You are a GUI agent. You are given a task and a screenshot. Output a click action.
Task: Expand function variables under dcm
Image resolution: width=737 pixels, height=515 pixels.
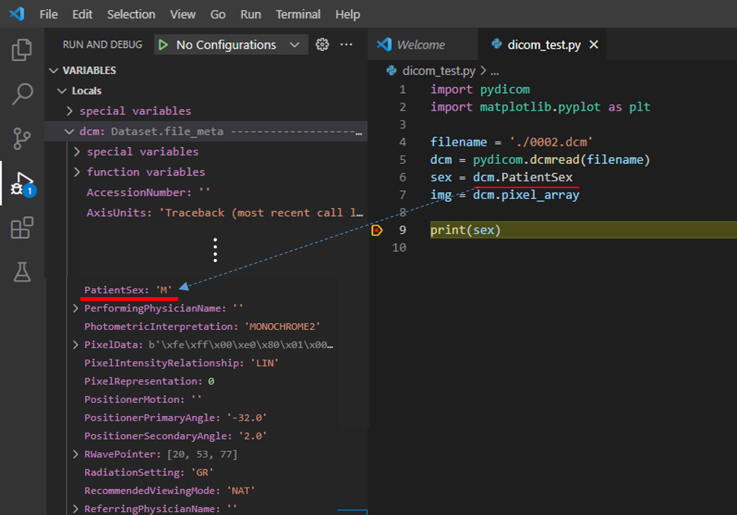click(x=77, y=172)
